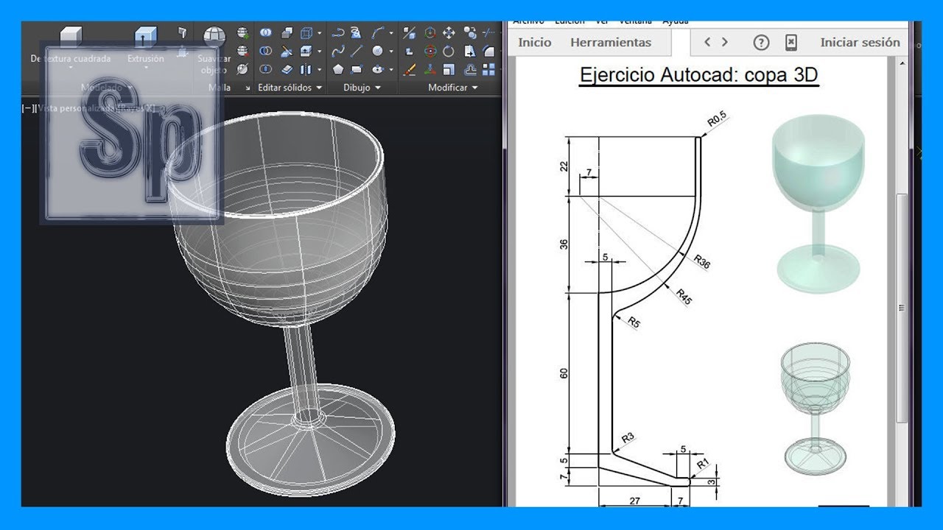Screen dimensions: 943x530
Task: Open dropdown beside top Editar sólidos icon
Action: [320, 33]
